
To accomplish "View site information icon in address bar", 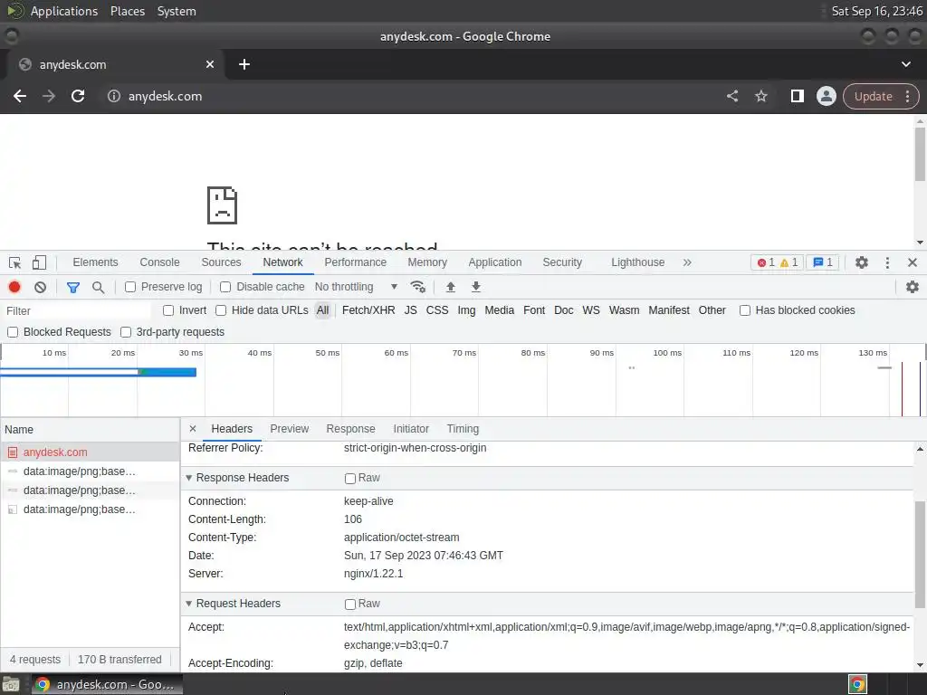I will 113,96.
